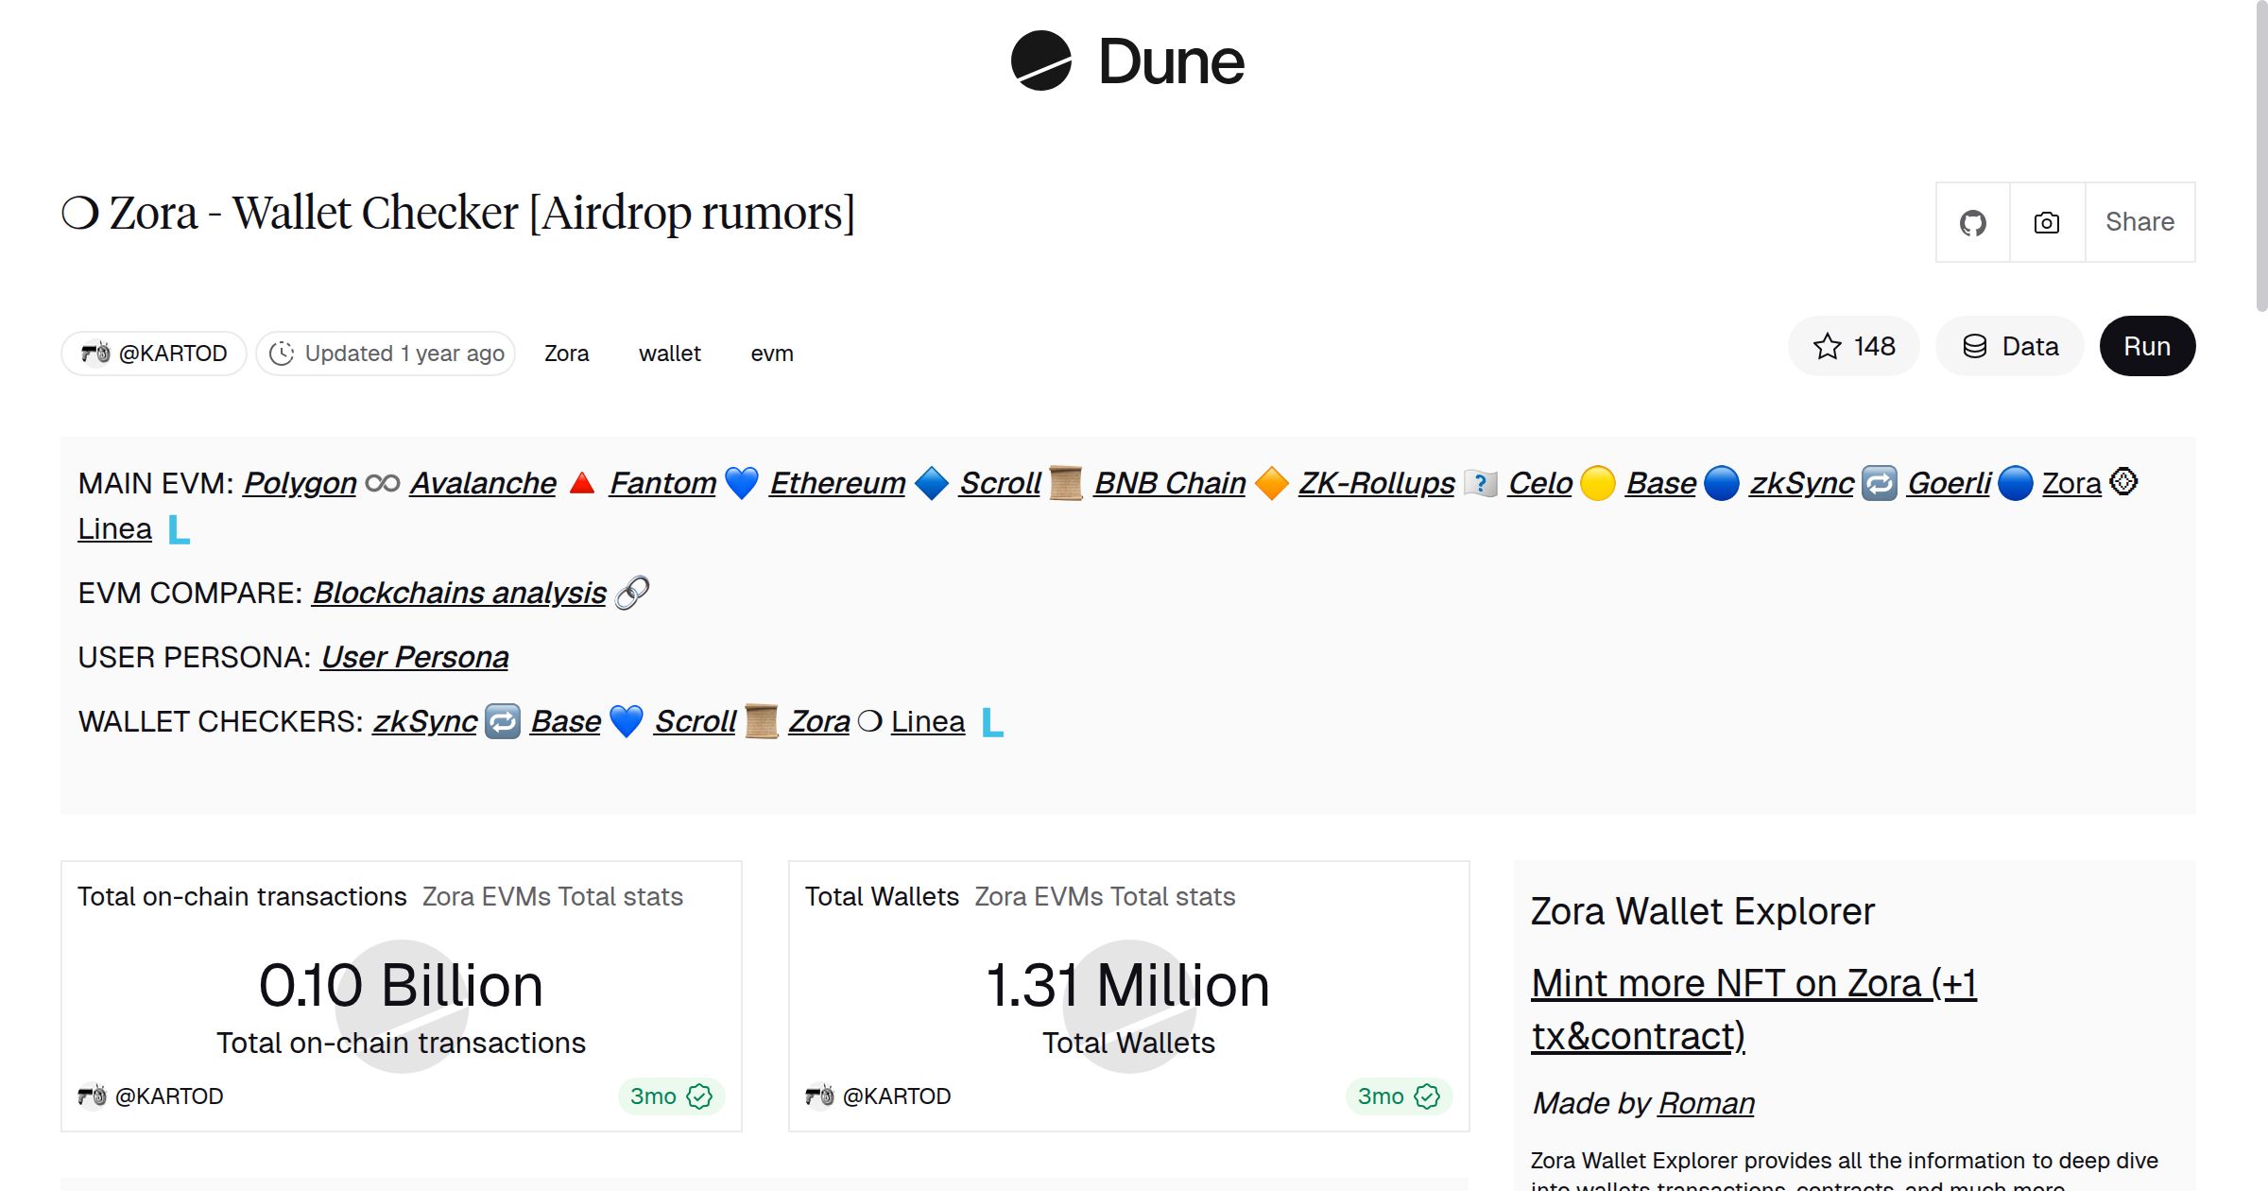Click the Roman author link

click(1706, 1103)
